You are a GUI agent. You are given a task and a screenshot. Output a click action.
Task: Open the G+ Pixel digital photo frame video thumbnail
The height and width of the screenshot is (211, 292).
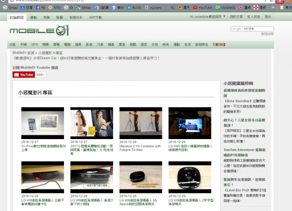[43, 123]
